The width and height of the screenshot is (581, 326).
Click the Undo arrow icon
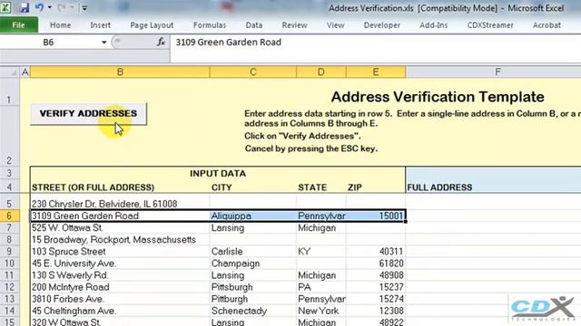(x=39, y=7)
